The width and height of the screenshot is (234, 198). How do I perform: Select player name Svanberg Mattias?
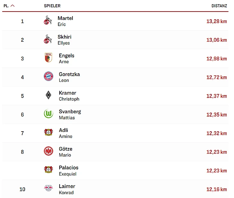tap(70, 114)
